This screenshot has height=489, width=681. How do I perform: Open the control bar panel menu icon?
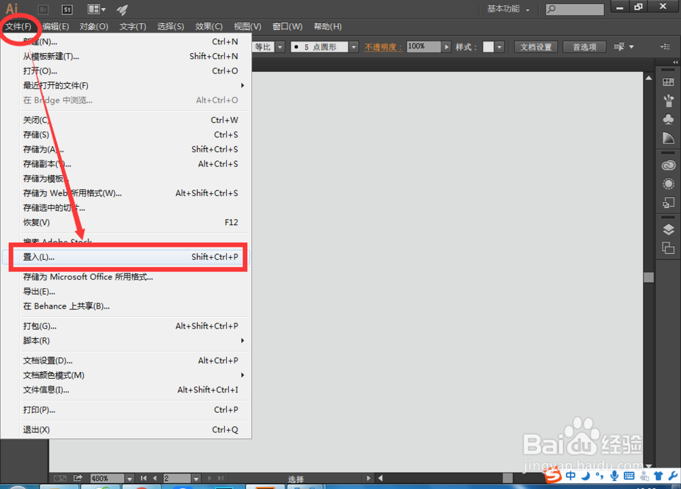[665, 46]
